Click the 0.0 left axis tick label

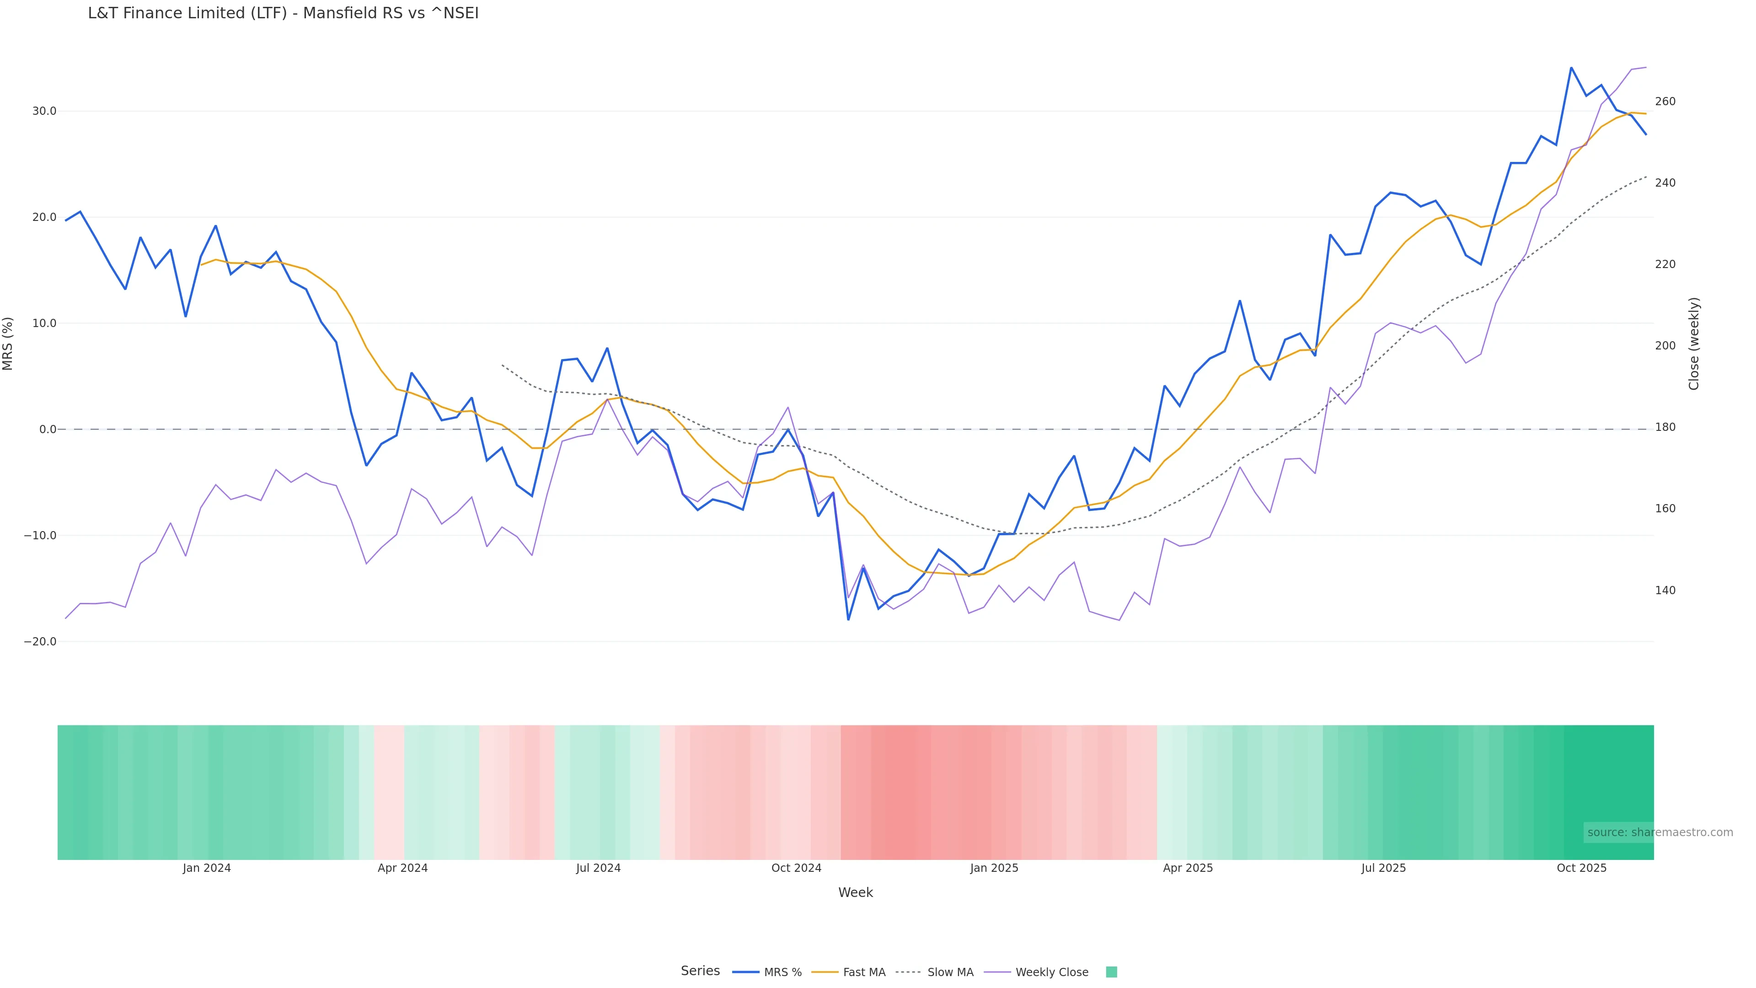(x=48, y=430)
